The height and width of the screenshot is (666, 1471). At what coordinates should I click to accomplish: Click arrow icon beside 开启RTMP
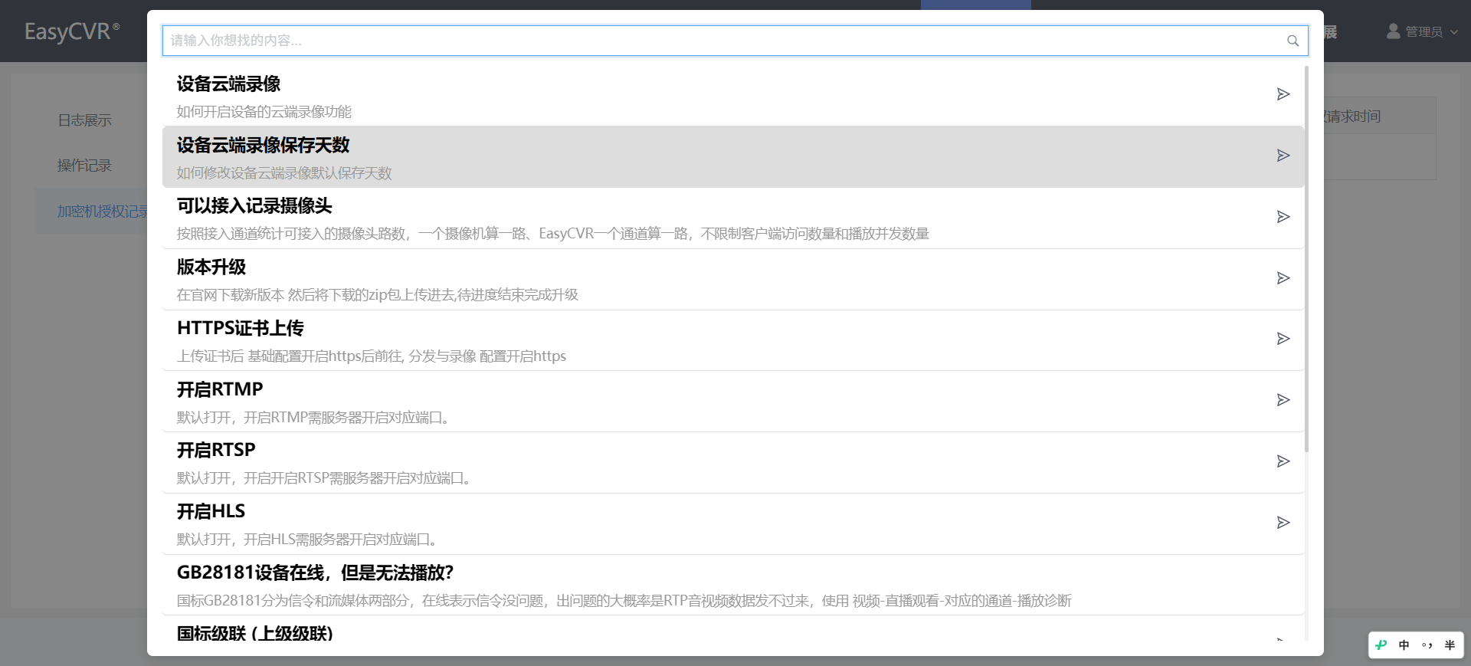point(1283,400)
